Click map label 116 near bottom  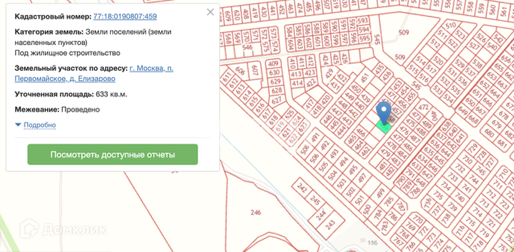[373, 243]
